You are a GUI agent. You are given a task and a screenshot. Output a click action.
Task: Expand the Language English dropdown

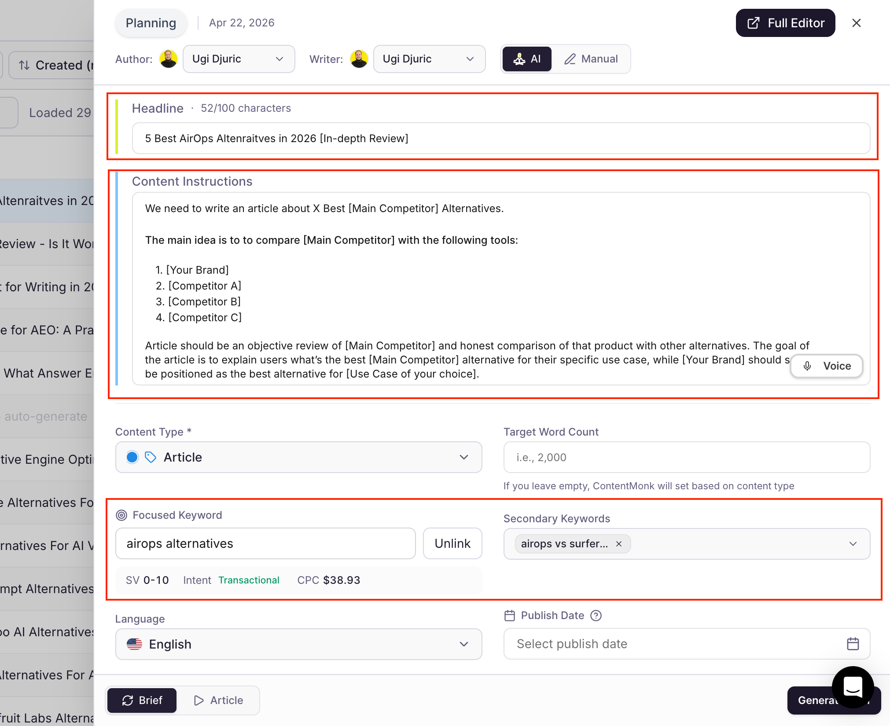[x=298, y=644]
